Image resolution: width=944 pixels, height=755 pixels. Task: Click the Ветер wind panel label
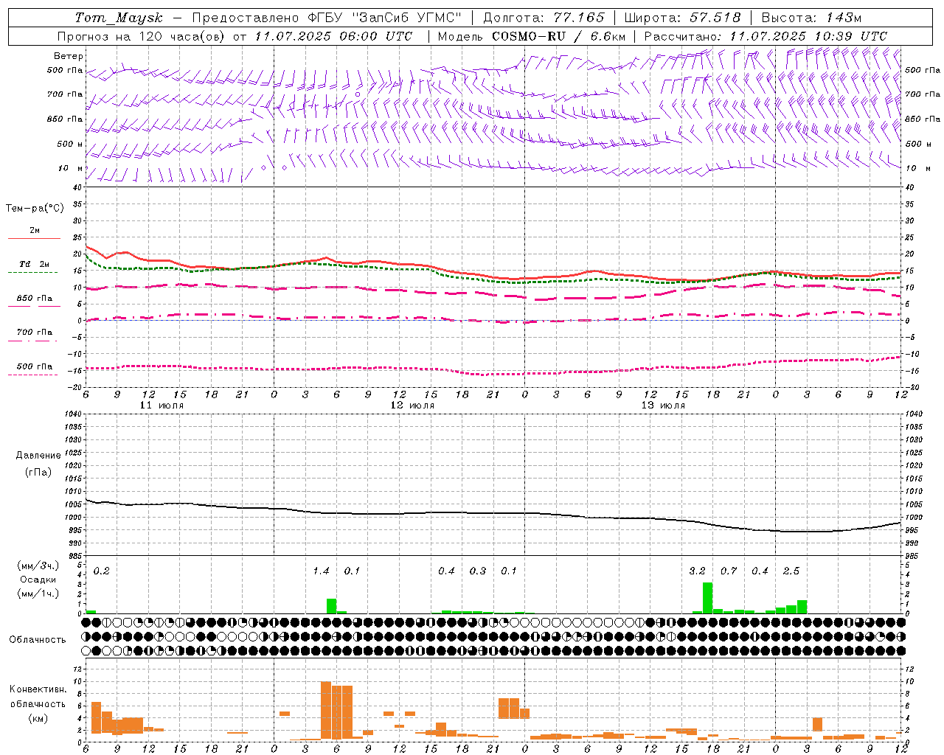[x=69, y=56]
